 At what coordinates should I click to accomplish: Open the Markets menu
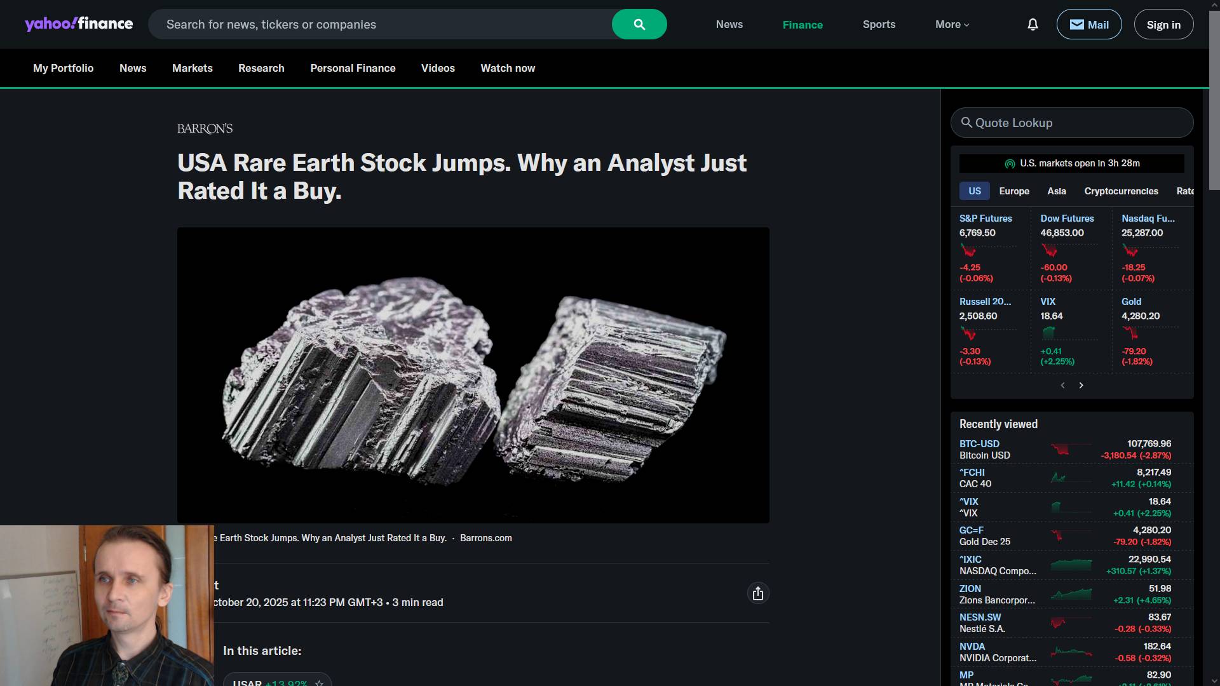[192, 68]
